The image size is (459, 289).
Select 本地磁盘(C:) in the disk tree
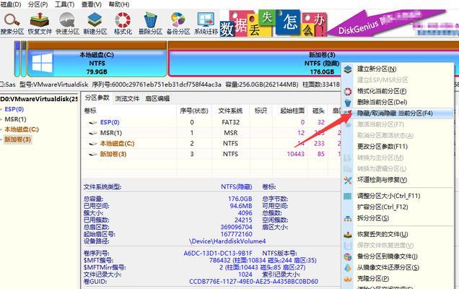pos(22,129)
